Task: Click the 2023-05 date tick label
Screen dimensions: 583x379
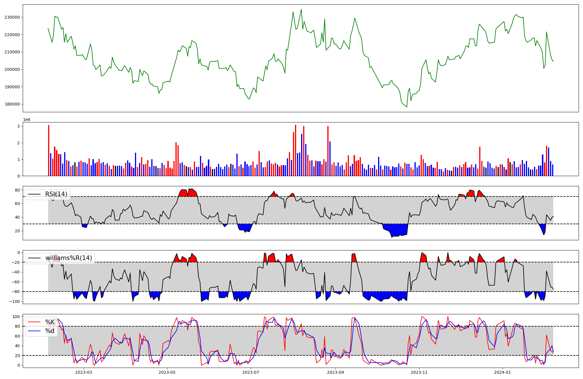Action: pos(167,372)
